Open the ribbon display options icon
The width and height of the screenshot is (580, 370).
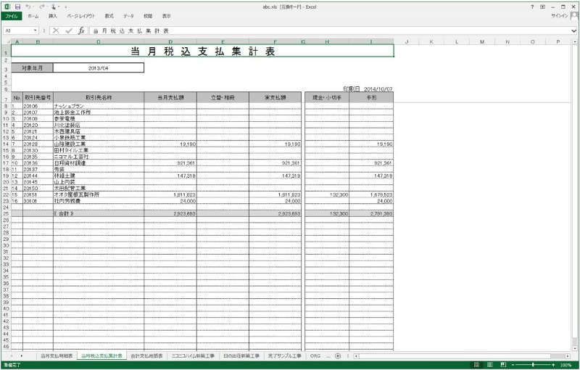(542, 7)
